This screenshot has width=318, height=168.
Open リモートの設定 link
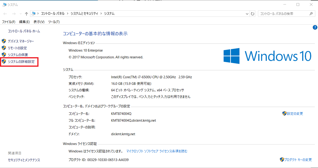[17, 48]
